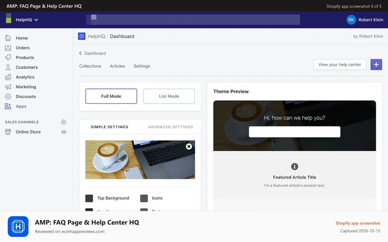Click the blue H app icon in footer

pos(18,227)
